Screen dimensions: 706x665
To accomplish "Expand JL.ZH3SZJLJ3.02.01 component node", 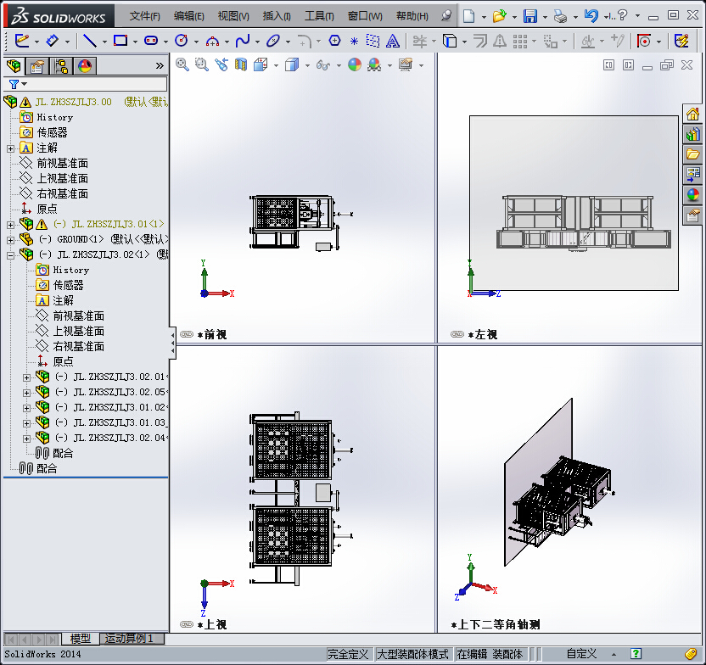I will point(26,377).
